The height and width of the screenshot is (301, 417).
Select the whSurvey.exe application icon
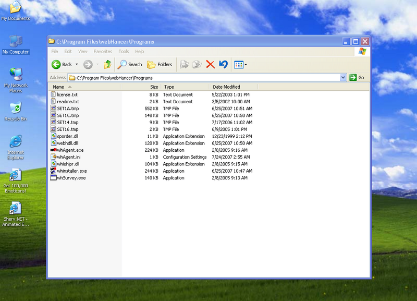[53, 177]
